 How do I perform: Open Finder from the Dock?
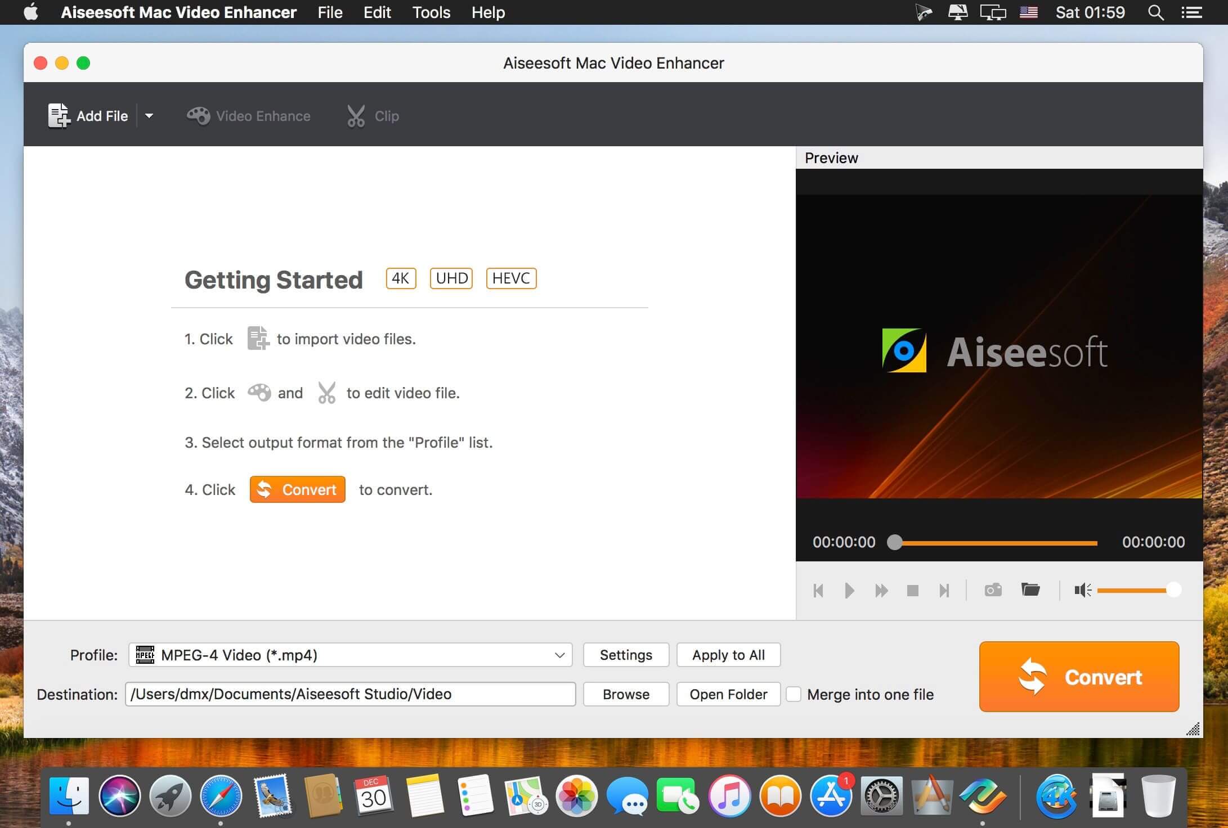point(69,796)
